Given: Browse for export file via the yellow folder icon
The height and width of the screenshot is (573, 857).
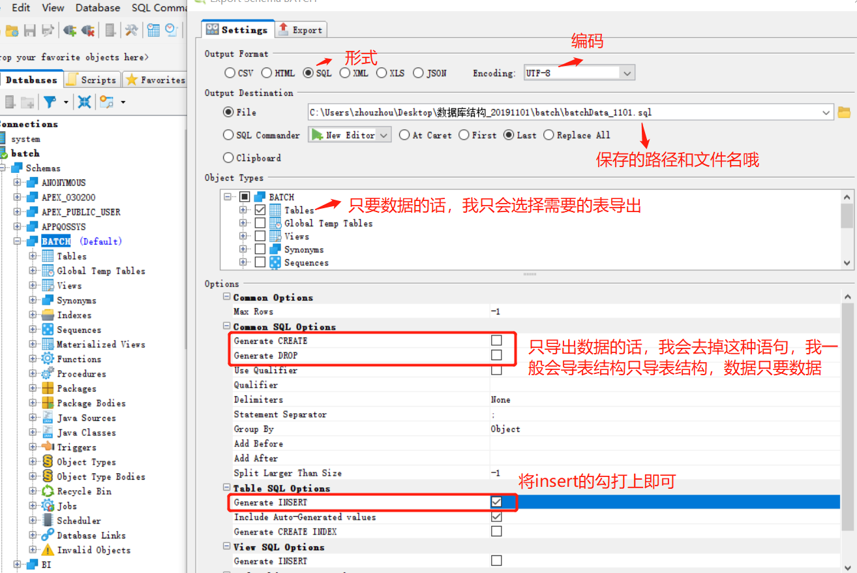Looking at the screenshot, I should 845,112.
